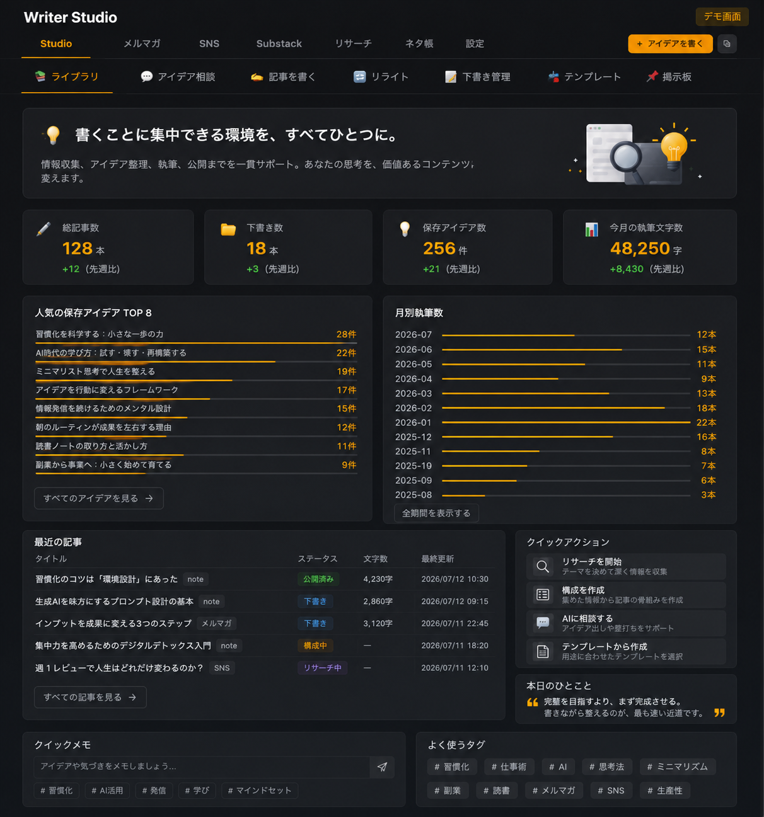
Task: Click the copy icon beside アイデアを書く
Action: [727, 44]
